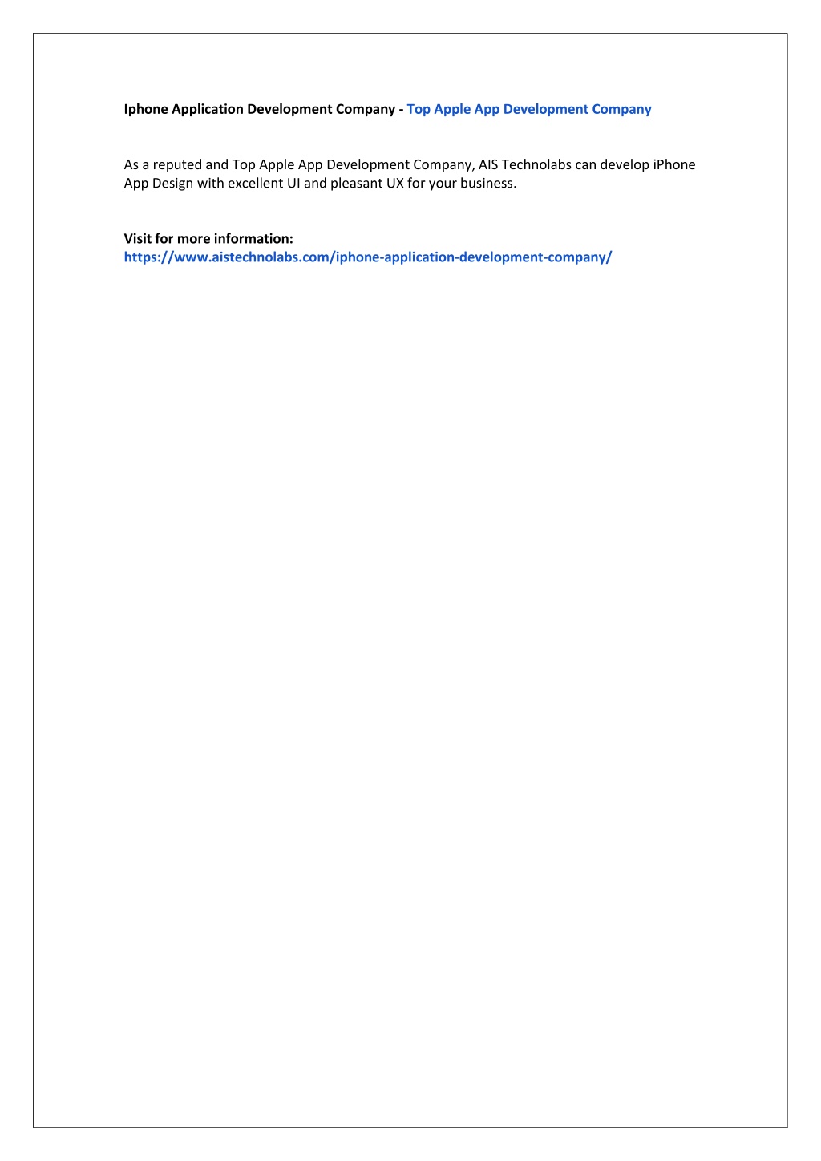
Task: Open the aistechnolabs.com iphone-application-development-company URL
Action: (x=368, y=257)
